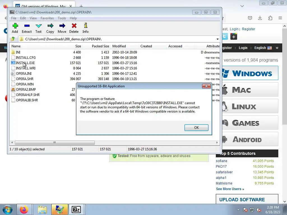Image resolution: width=287 pixels, height=215 pixels.
Task: Select the INSTALL.CFG file row
Action: pos(115,57)
